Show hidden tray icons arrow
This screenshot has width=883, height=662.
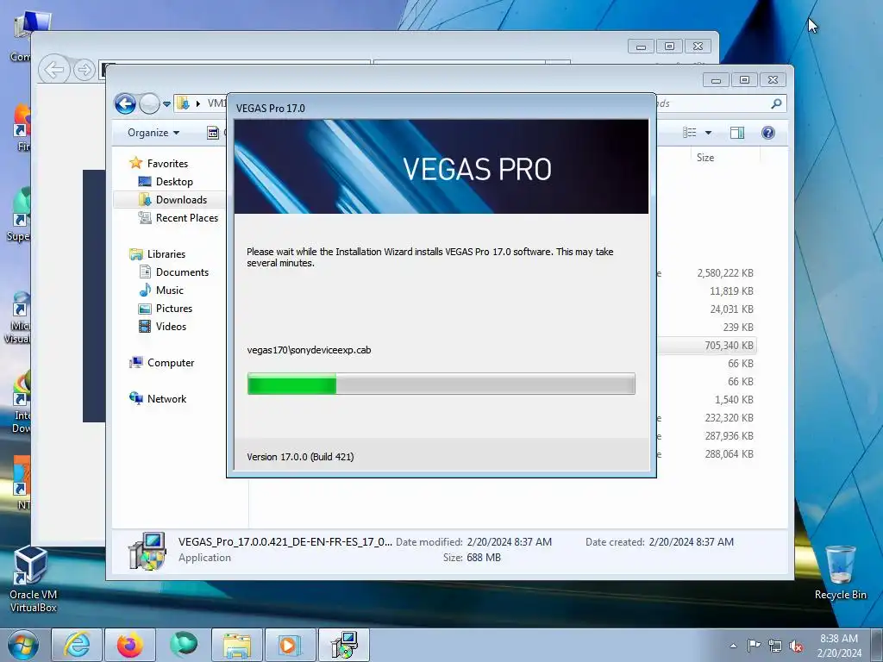733,646
